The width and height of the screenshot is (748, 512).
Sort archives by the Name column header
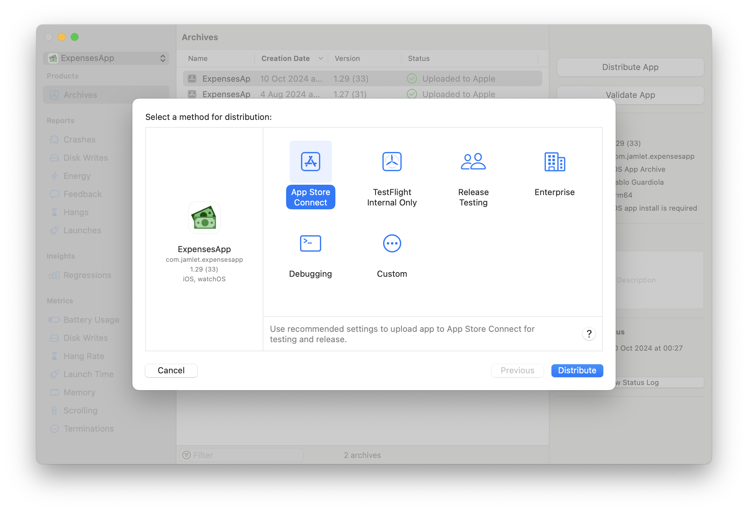click(198, 58)
